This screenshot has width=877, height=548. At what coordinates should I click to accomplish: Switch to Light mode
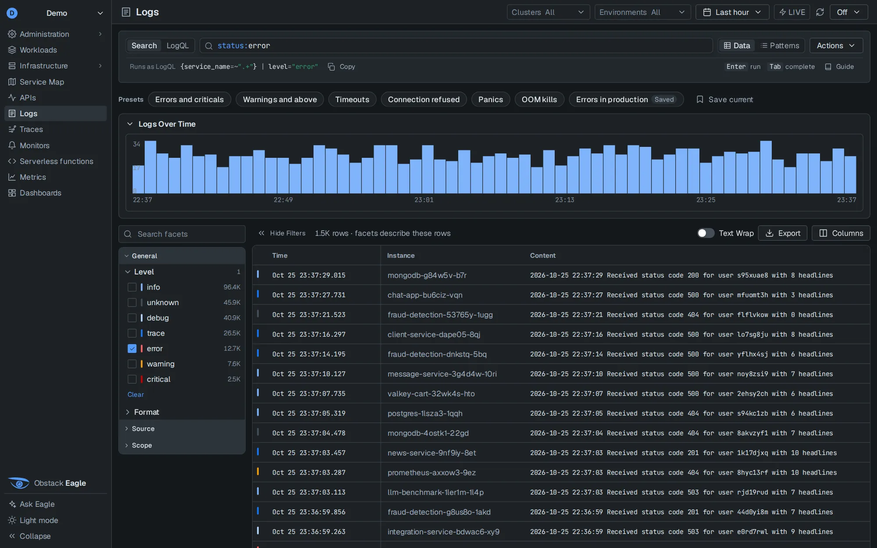55,520
